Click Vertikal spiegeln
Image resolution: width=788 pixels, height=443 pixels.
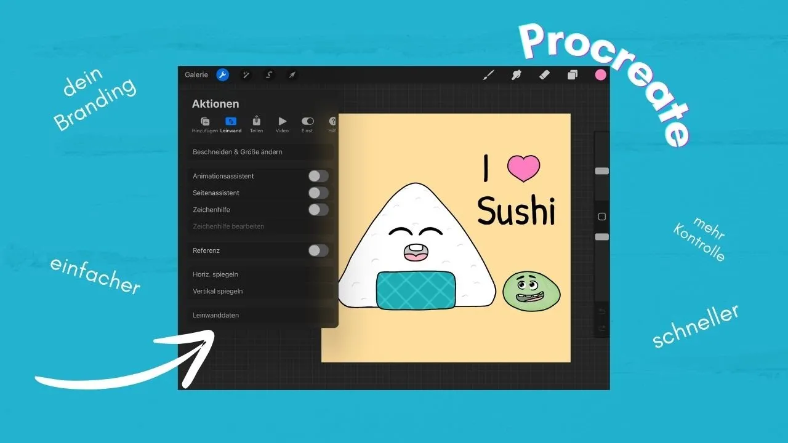click(x=260, y=291)
